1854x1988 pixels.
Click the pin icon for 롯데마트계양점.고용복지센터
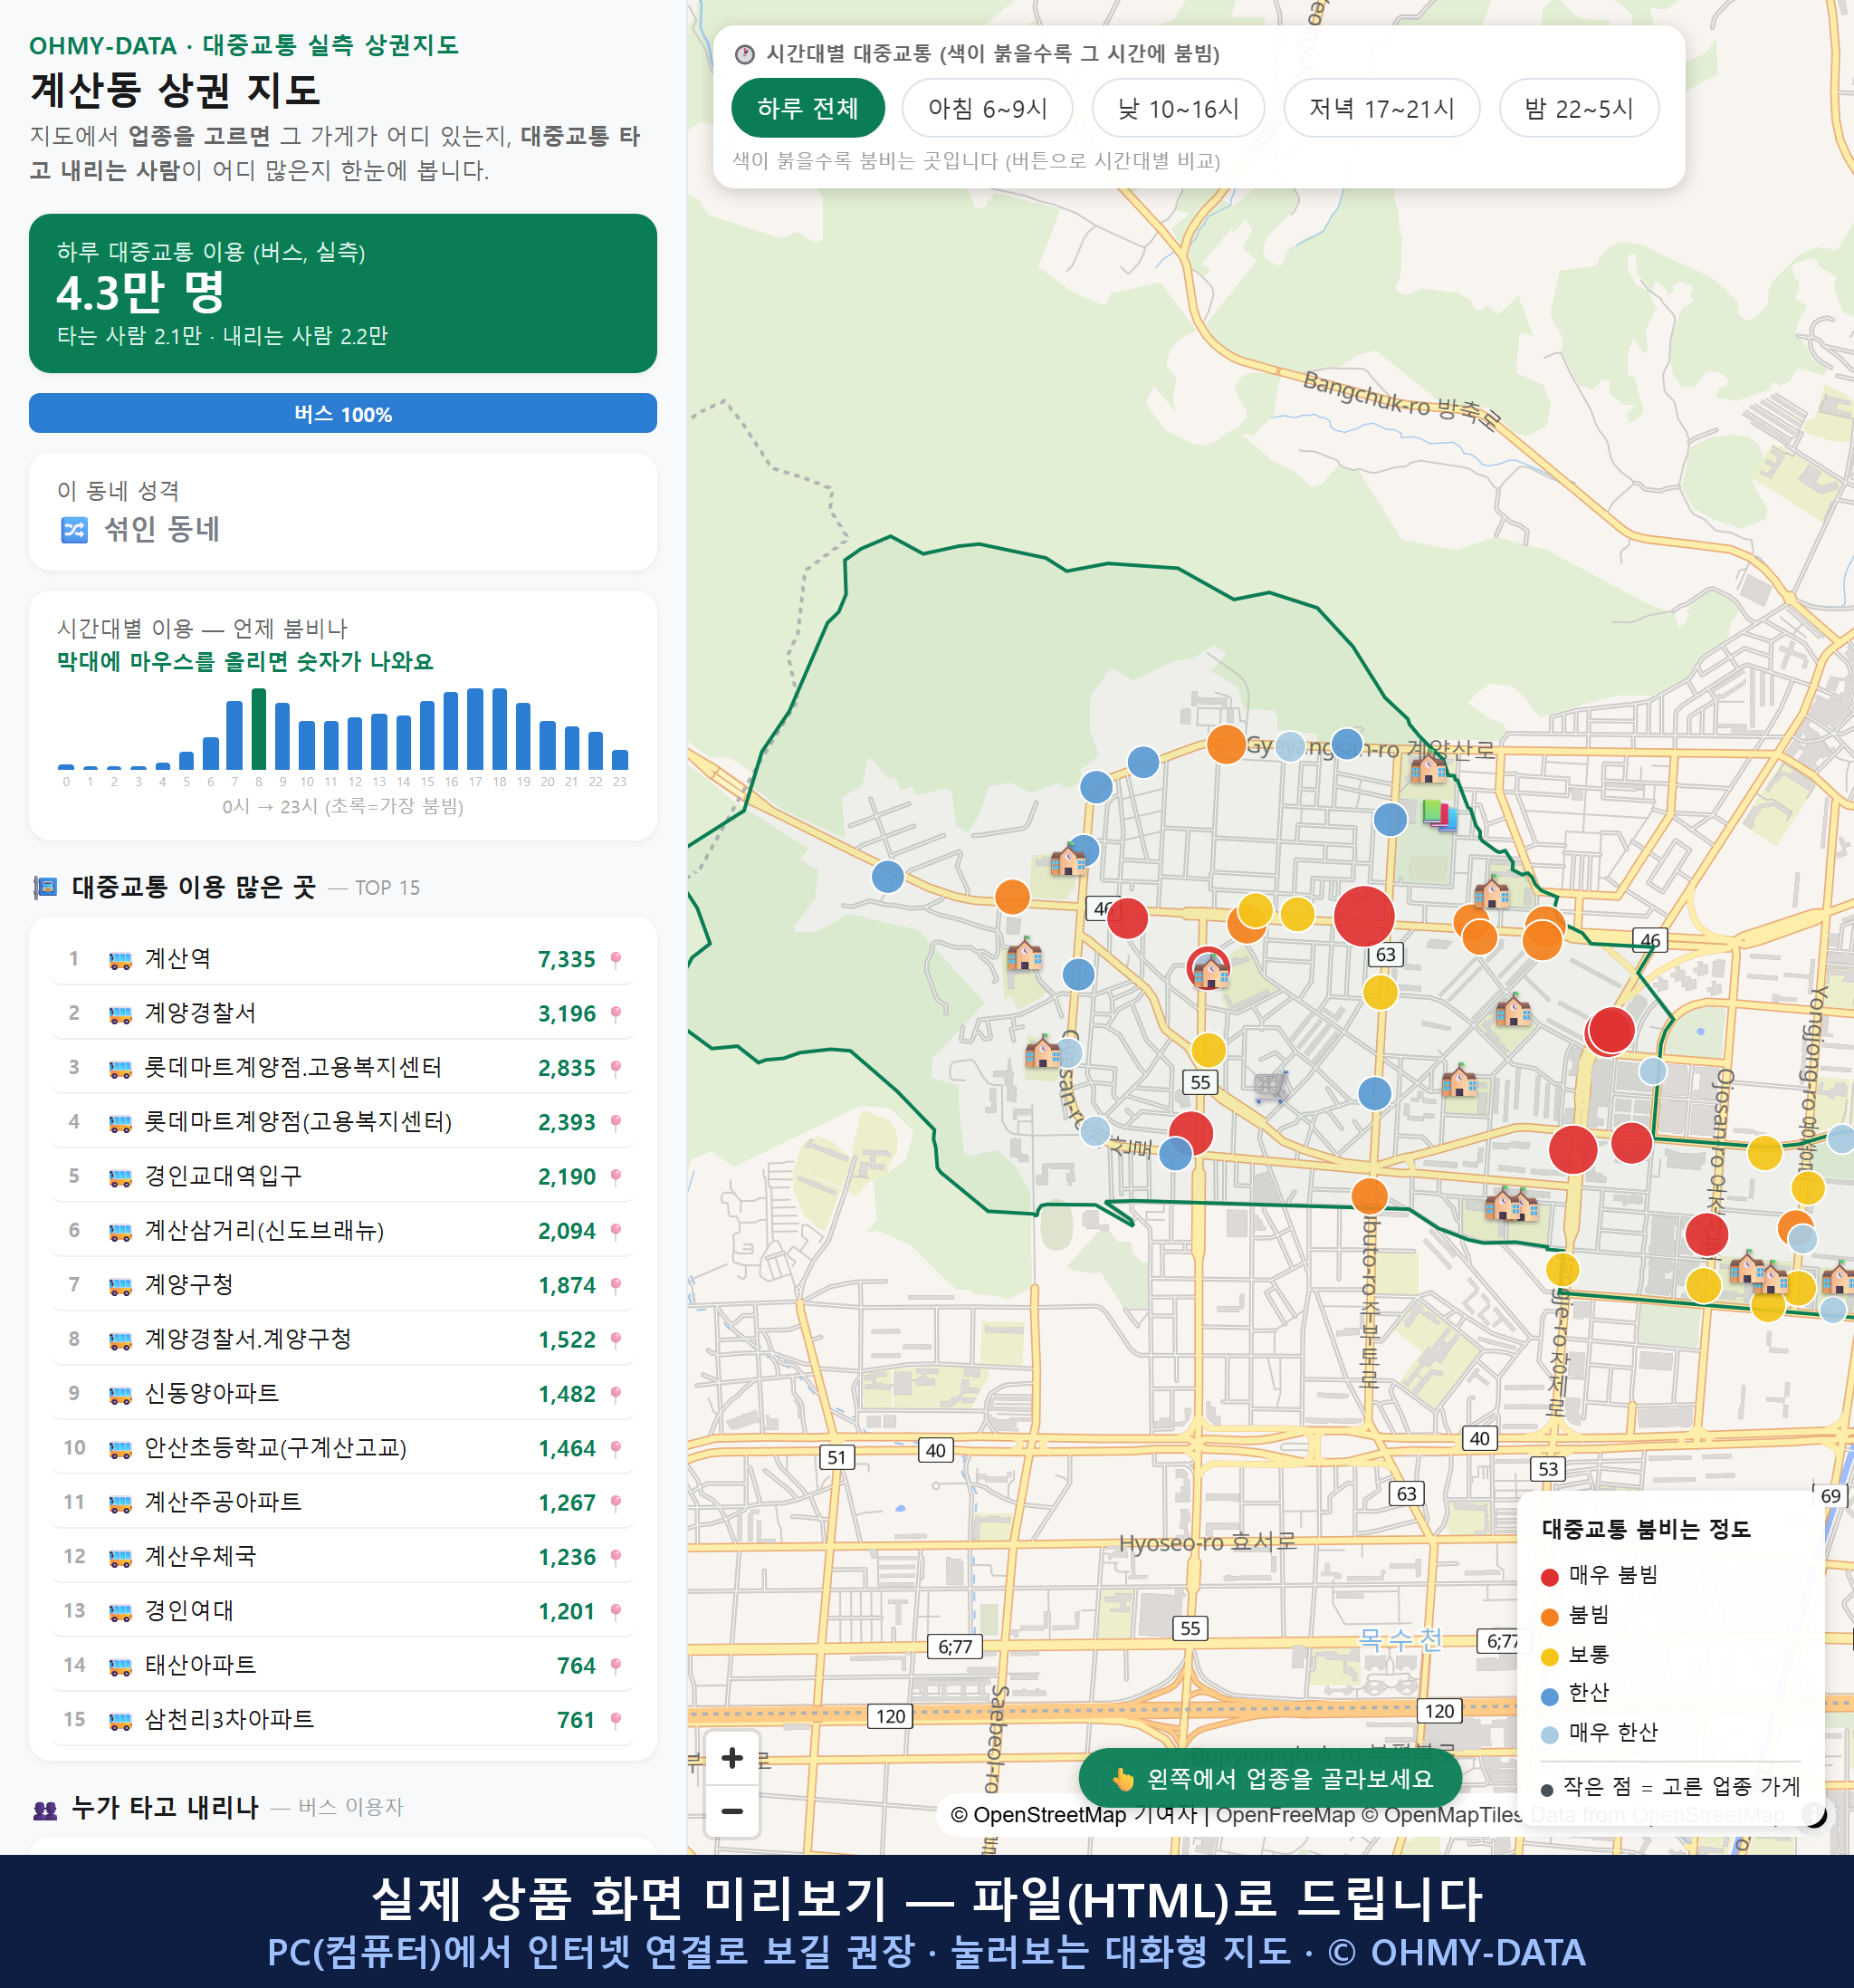coord(616,1068)
